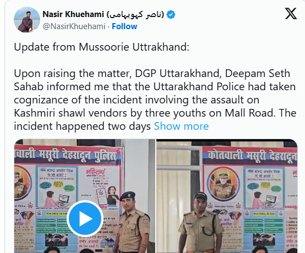Viewport: 305px width, 253px height.
Task: Click the Urdu name text in parentheses
Action: pos(135,14)
